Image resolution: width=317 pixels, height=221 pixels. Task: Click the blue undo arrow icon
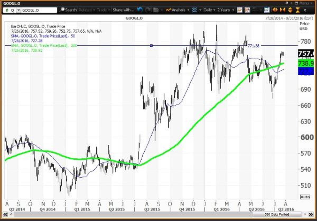click(140, 10)
